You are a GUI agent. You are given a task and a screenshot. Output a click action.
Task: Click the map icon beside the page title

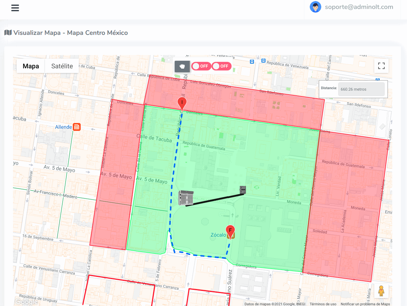coord(7,32)
